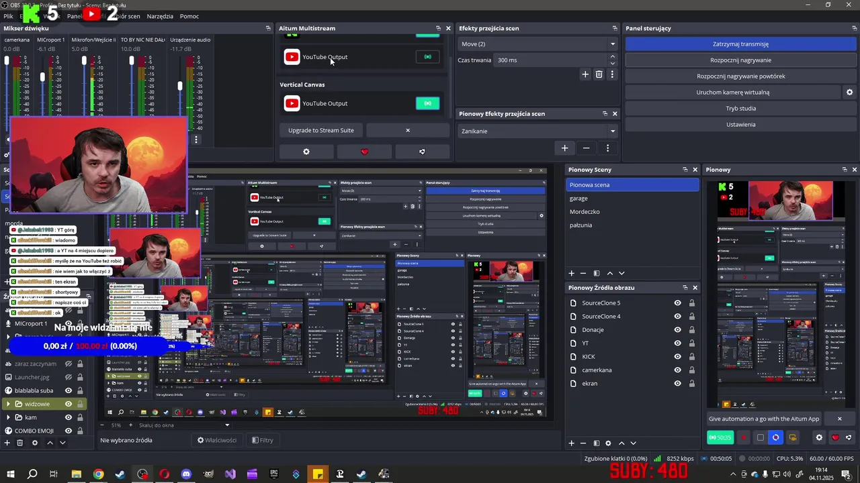Screen dimensions: 860x483
Task: Toggle visibility of SourceClone 5
Action: click(677, 303)
